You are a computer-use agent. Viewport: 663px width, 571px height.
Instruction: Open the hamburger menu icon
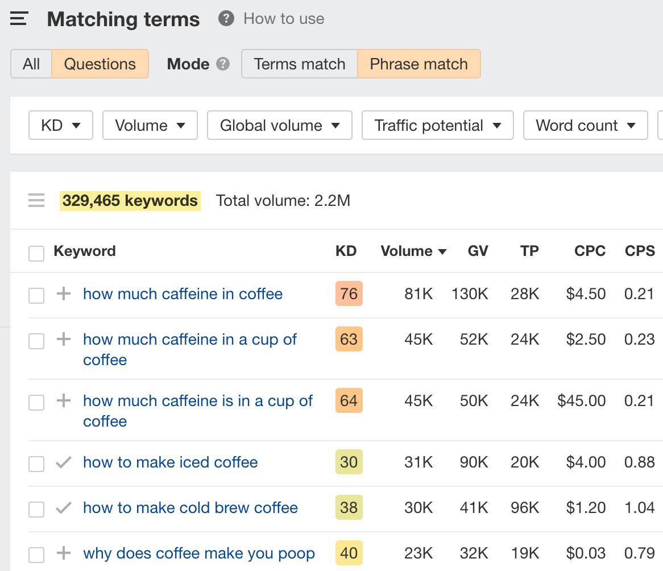click(19, 18)
